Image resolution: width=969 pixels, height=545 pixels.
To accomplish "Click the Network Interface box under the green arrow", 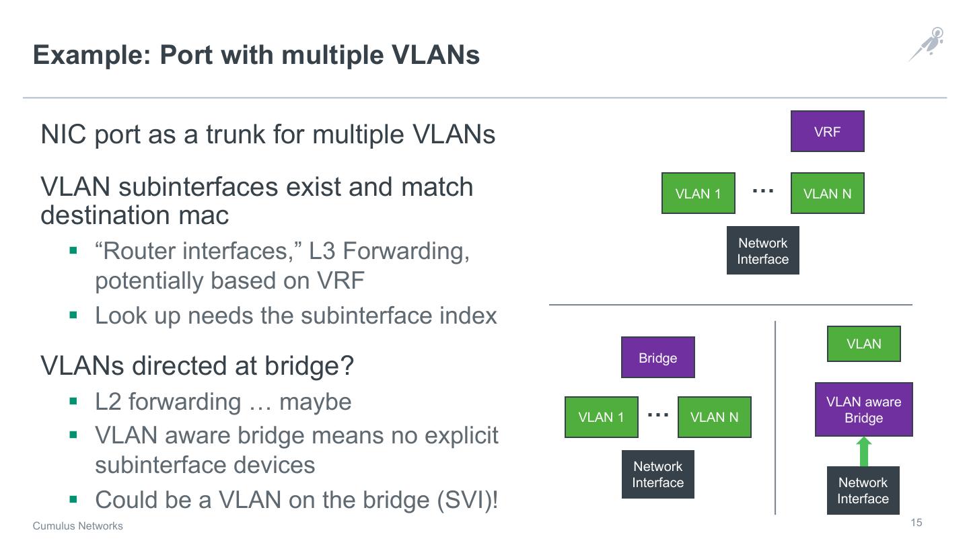I will tap(863, 490).
